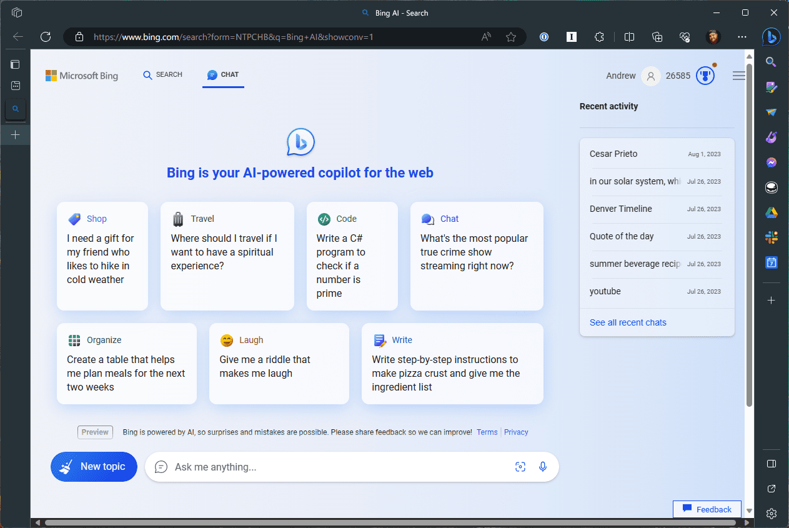Open the Feedback button

click(707, 509)
